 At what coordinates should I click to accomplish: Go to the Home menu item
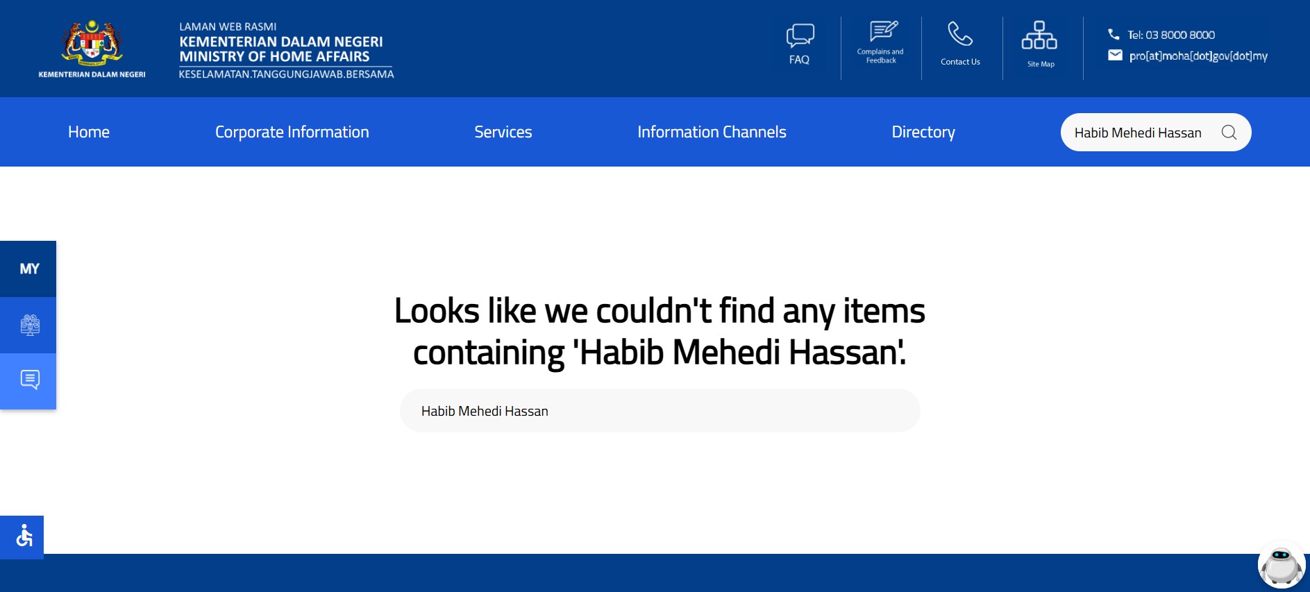(89, 132)
